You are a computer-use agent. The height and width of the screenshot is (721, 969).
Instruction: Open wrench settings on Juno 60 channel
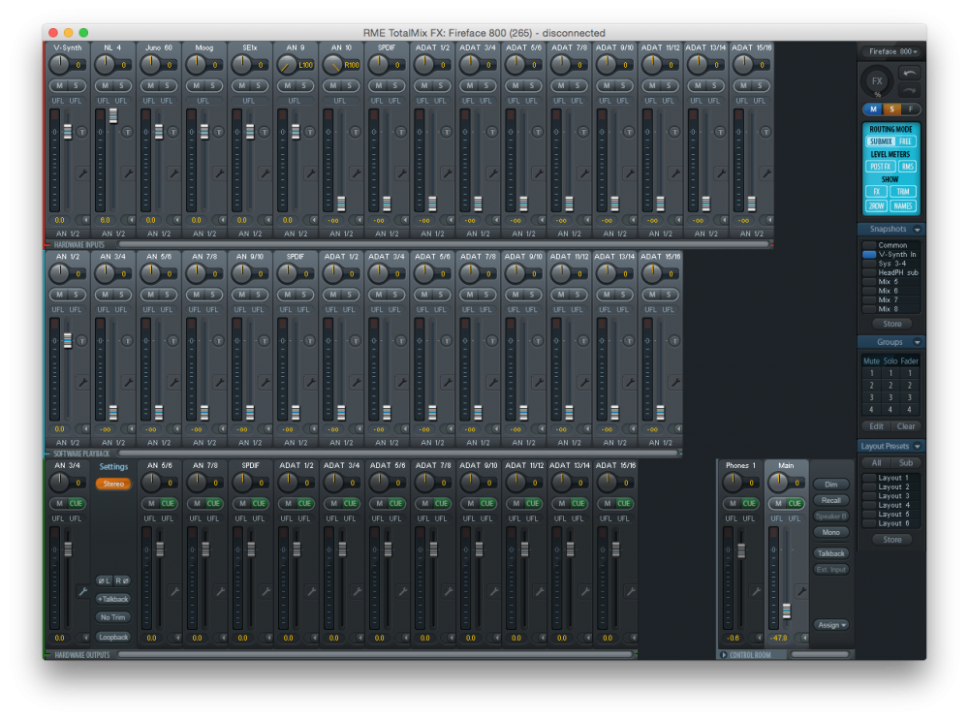point(173,172)
